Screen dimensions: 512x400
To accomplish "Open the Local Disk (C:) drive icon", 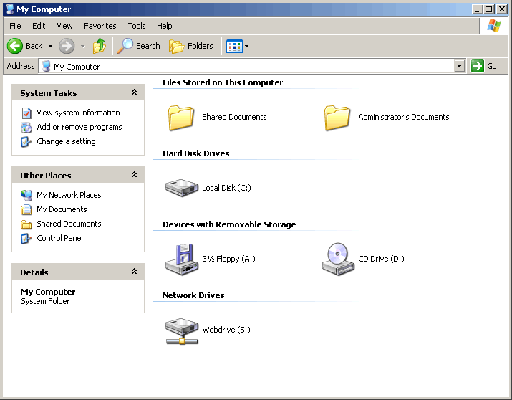I will (181, 188).
